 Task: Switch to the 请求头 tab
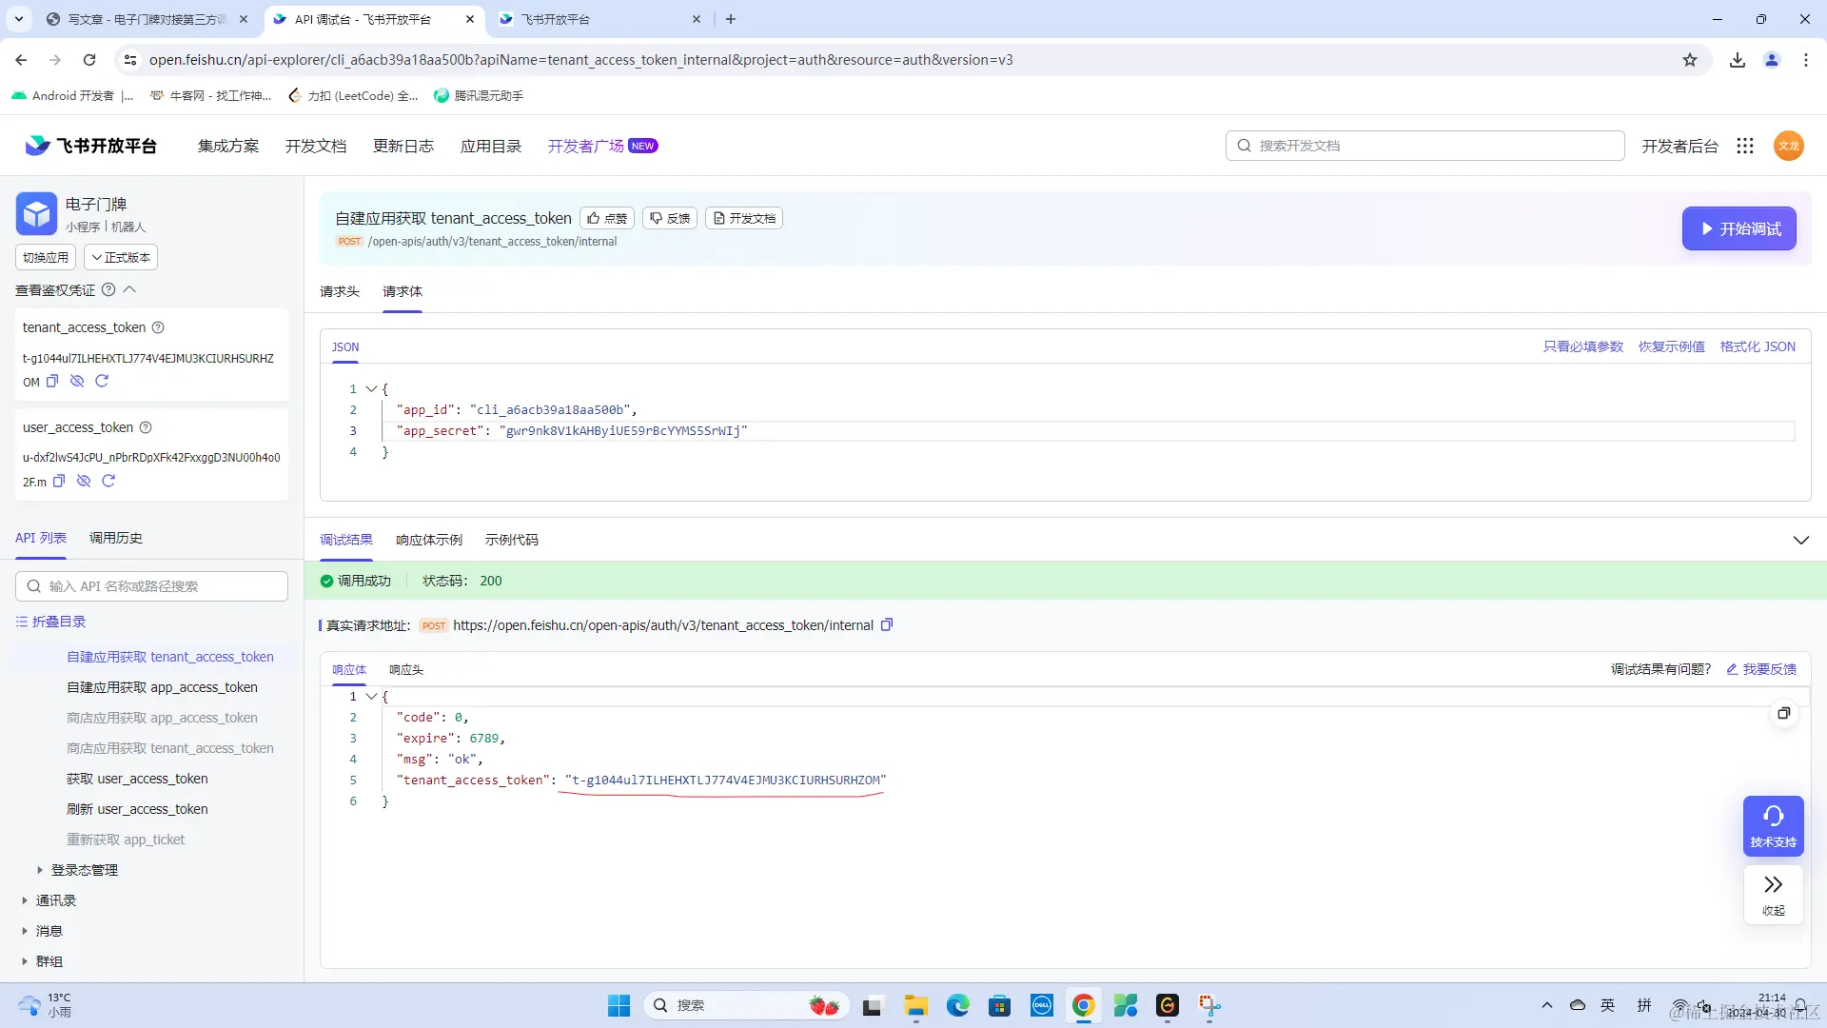click(x=340, y=291)
